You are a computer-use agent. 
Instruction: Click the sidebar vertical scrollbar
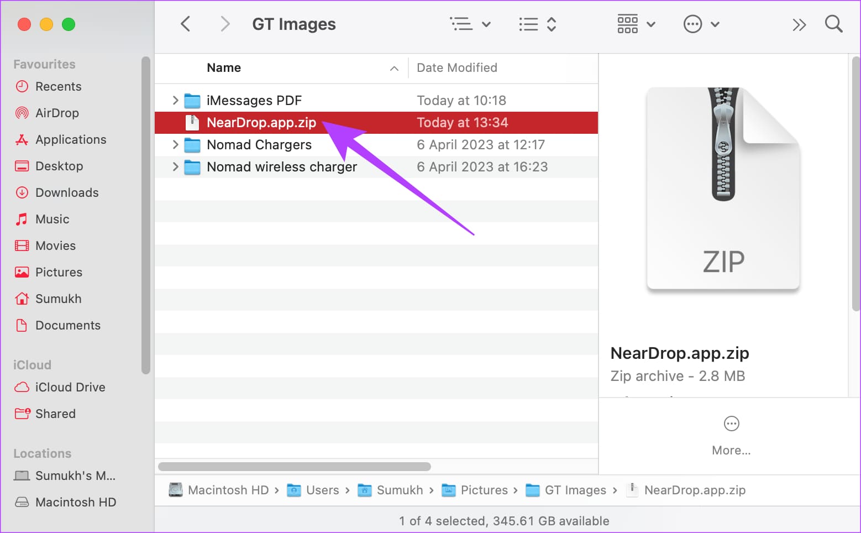click(x=146, y=216)
